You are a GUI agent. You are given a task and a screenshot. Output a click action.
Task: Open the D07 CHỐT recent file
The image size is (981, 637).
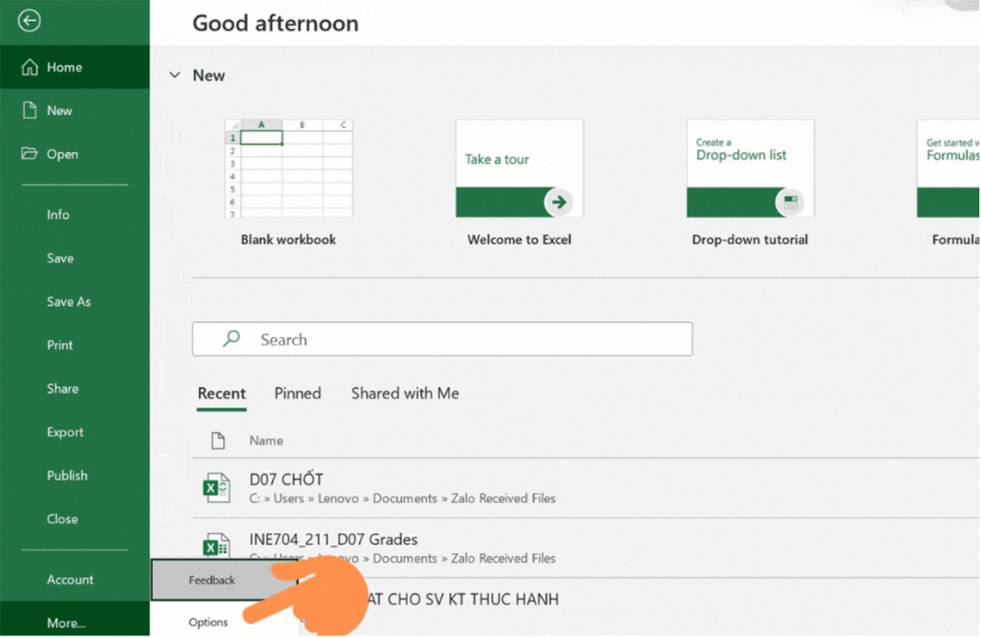point(585,488)
